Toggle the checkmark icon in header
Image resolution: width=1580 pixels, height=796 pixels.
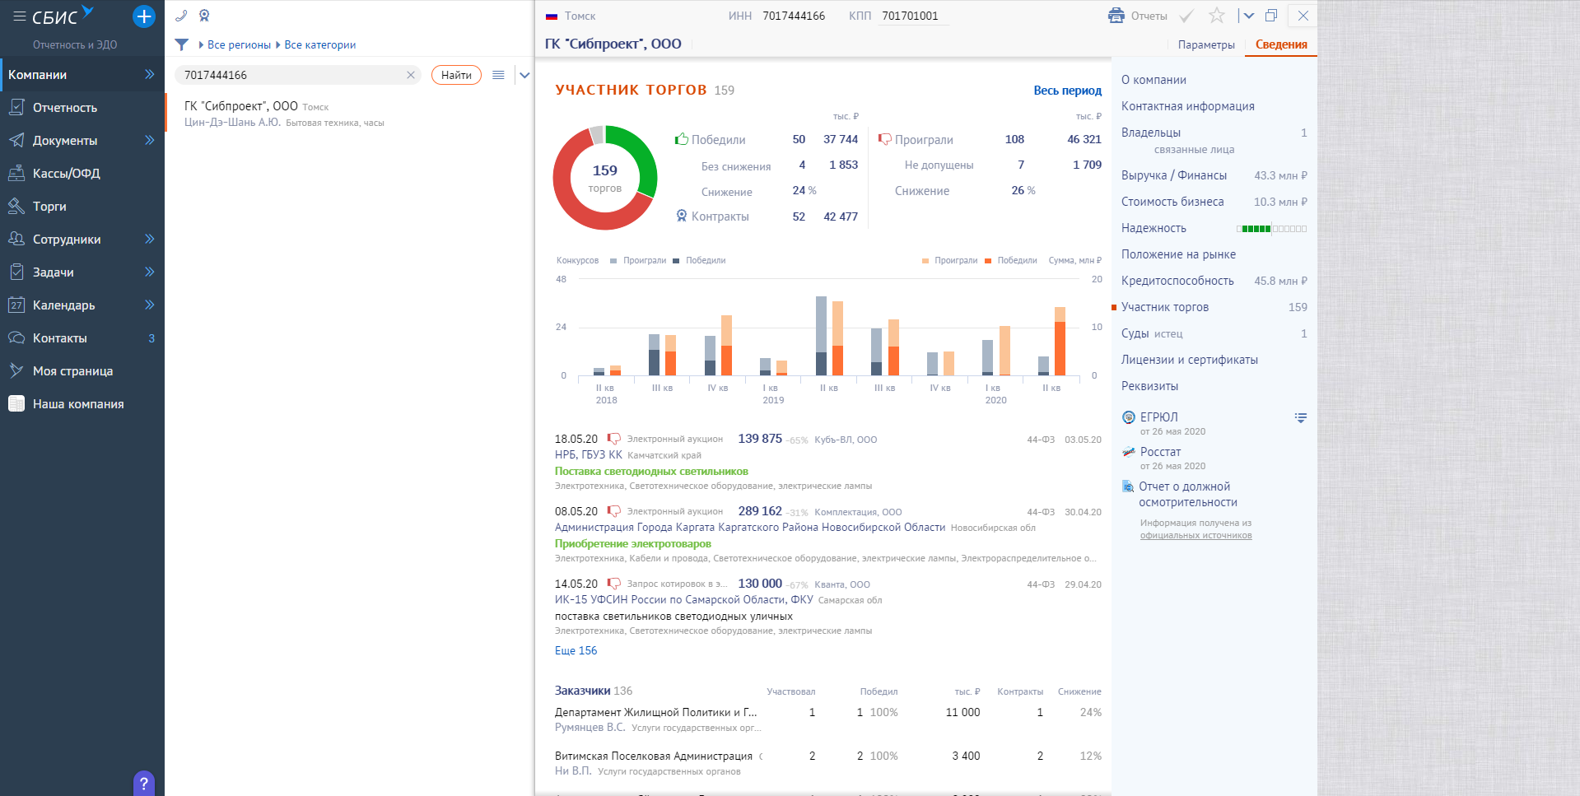point(1186,16)
